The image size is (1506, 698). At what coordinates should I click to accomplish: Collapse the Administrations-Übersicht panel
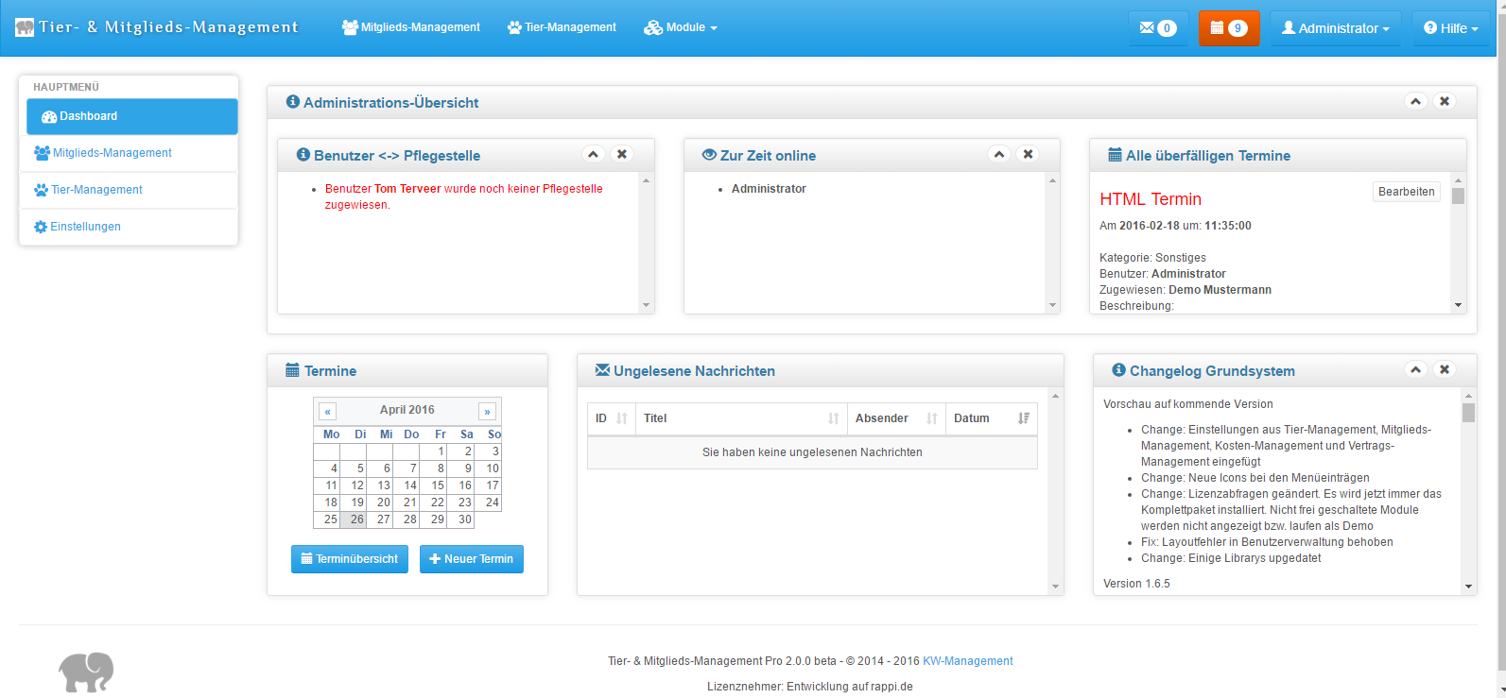1415,101
